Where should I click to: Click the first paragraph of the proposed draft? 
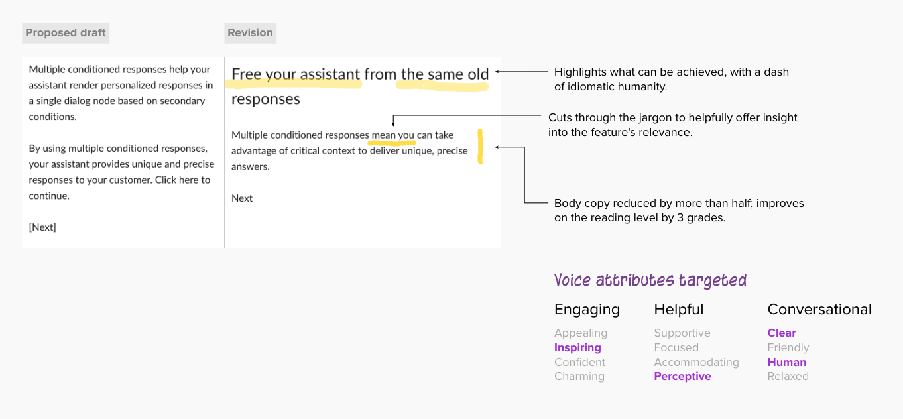pyautogui.click(x=121, y=93)
